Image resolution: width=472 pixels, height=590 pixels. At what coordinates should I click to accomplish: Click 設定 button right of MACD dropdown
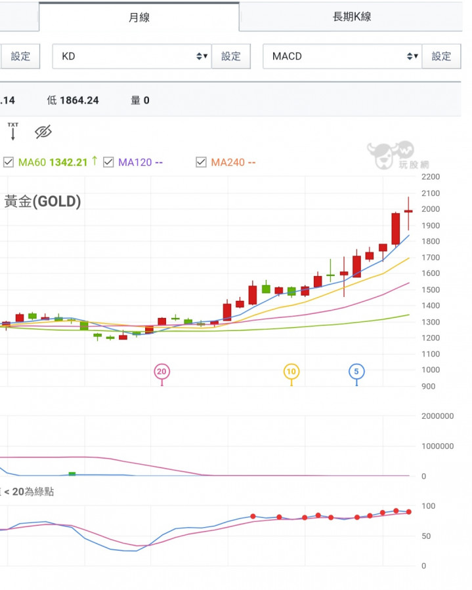point(441,56)
